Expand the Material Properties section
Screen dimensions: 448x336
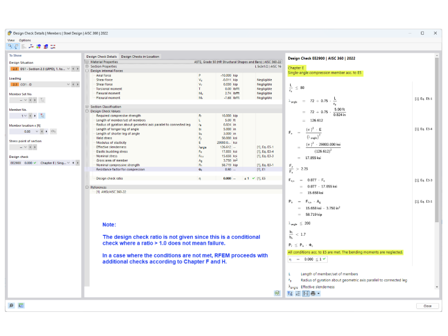pyautogui.click(x=87, y=62)
